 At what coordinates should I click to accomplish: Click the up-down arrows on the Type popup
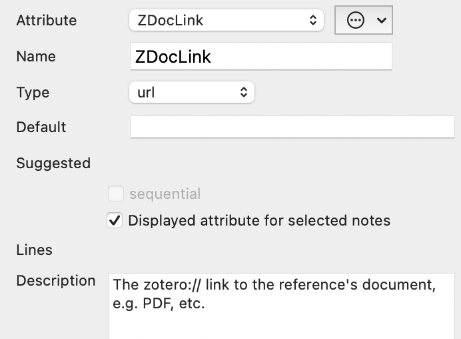point(244,92)
